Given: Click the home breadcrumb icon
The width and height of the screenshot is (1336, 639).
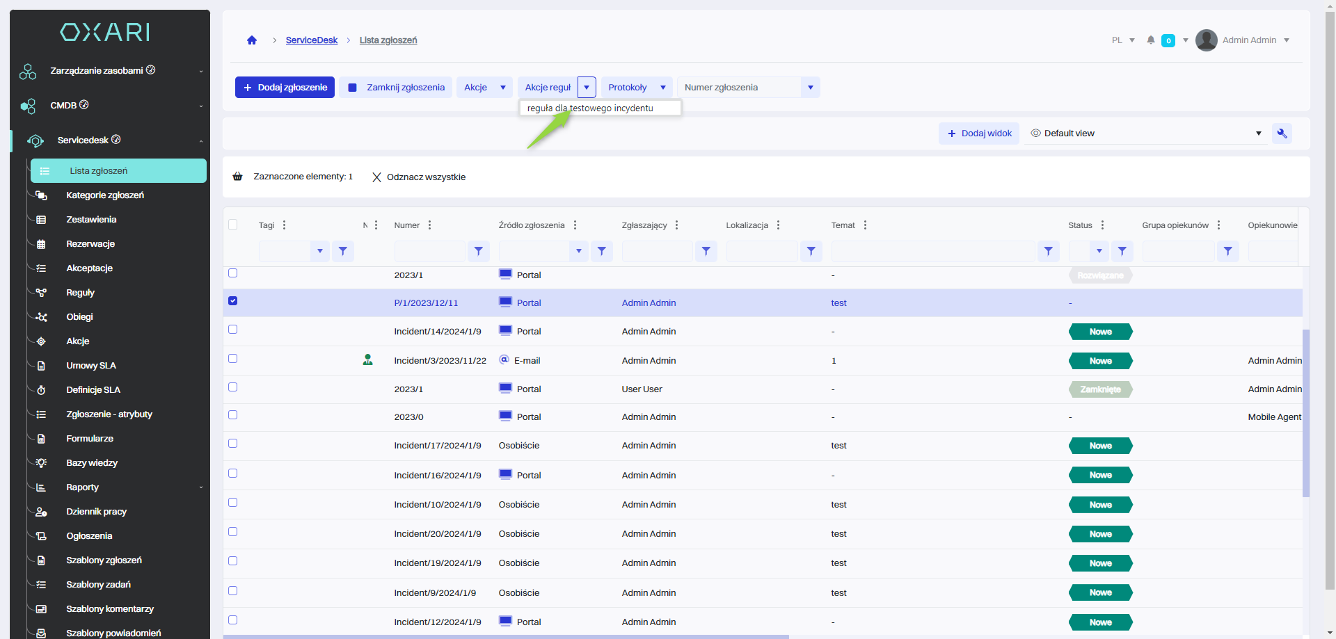Looking at the screenshot, I should (x=252, y=40).
